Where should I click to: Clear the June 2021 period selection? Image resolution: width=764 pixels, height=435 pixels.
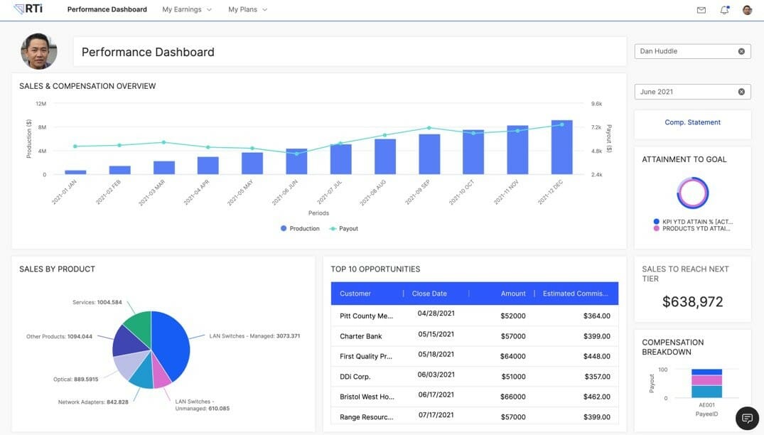tap(741, 92)
